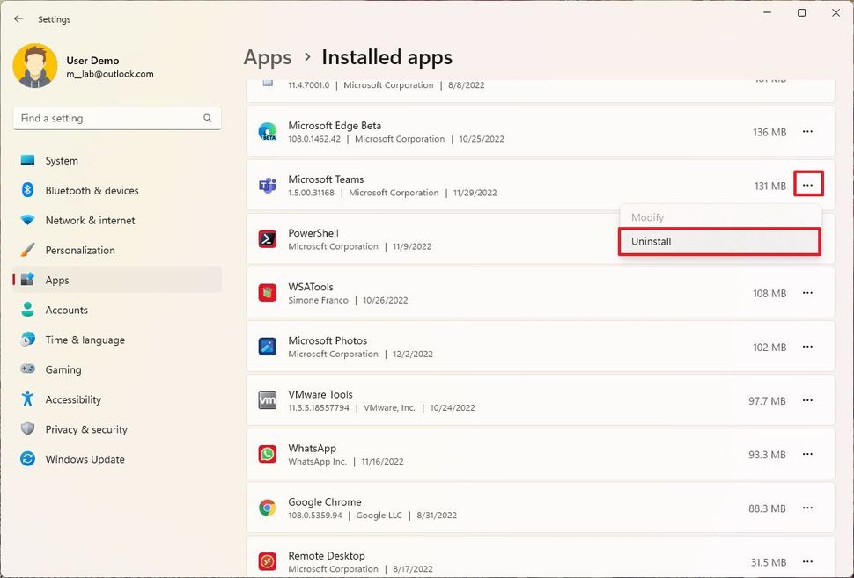The height and width of the screenshot is (578, 854).
Task: Expand more options for Google Chrome
Action: coord(807,508)
